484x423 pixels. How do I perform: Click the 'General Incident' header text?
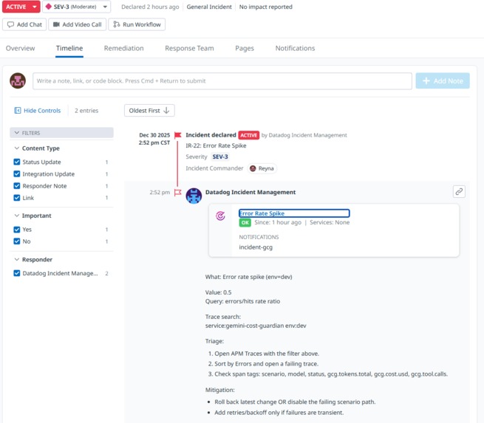pos(209,7)
